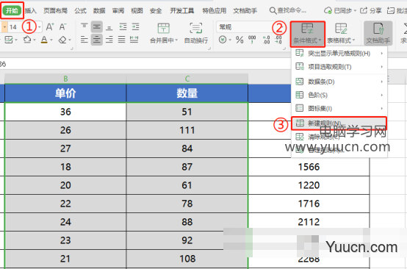407x269 pixels.
Task: Switch to the 插入 tab
Action: click(x=31, y=10)
